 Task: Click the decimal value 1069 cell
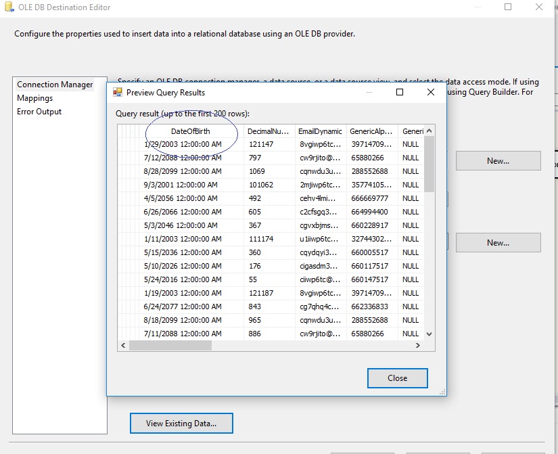[x=269, y=171]
